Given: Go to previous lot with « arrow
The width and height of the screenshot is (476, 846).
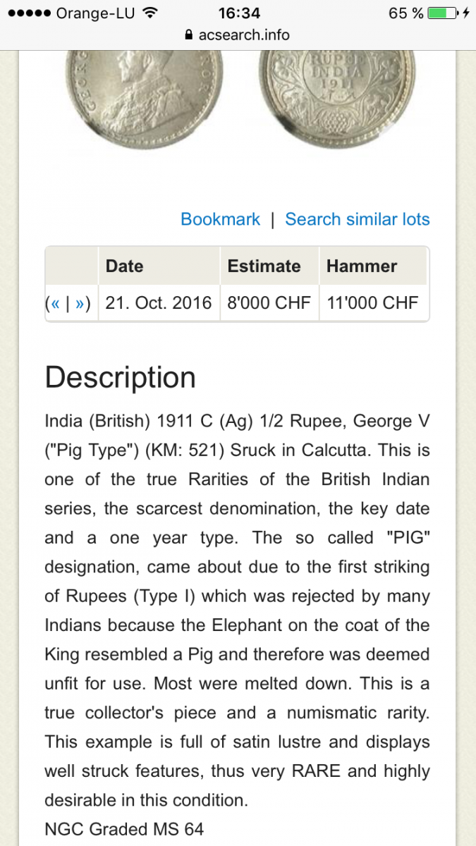Looking at the screenshot, I should [55, 303].
